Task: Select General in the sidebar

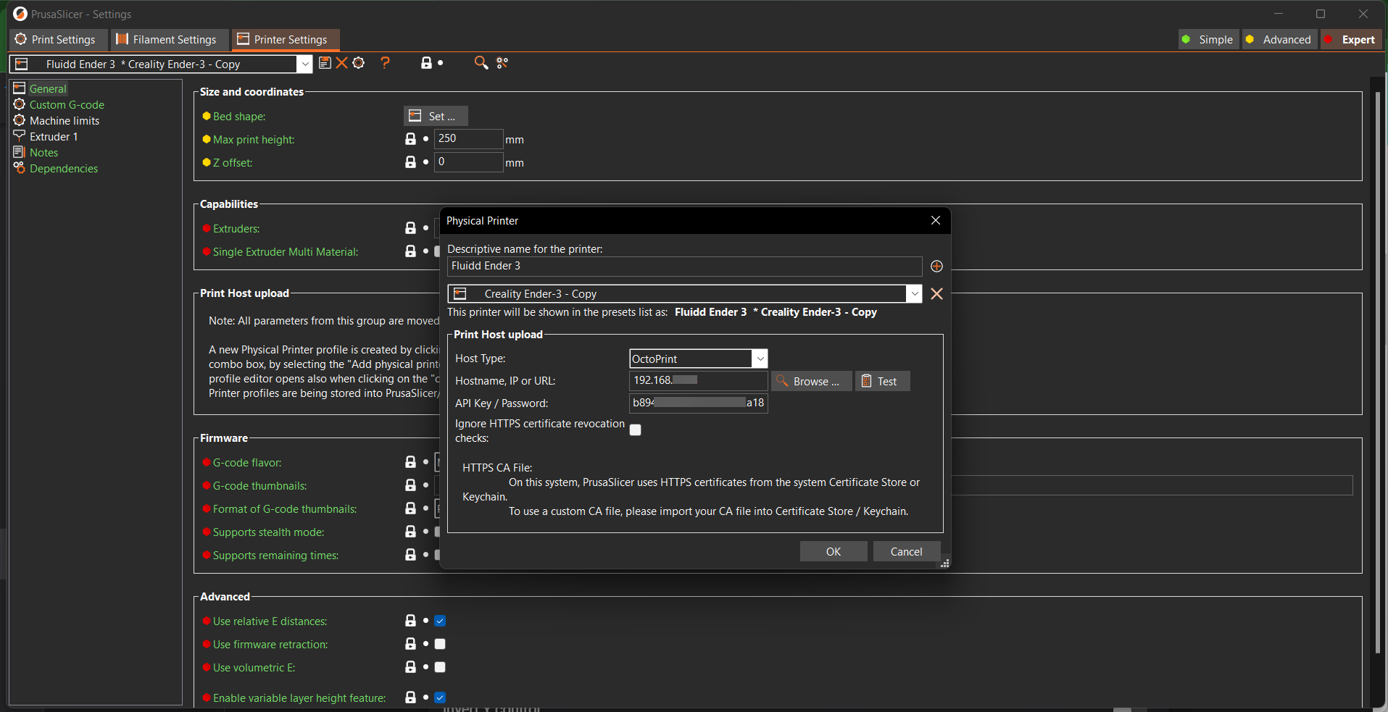Action: [48, 89]
